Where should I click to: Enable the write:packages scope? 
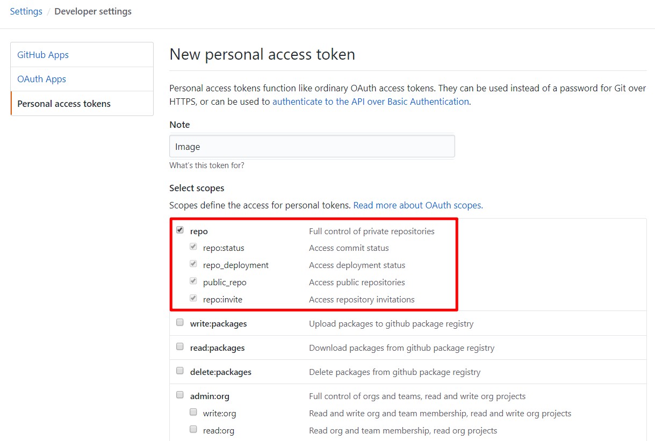[x=180, y=321]
